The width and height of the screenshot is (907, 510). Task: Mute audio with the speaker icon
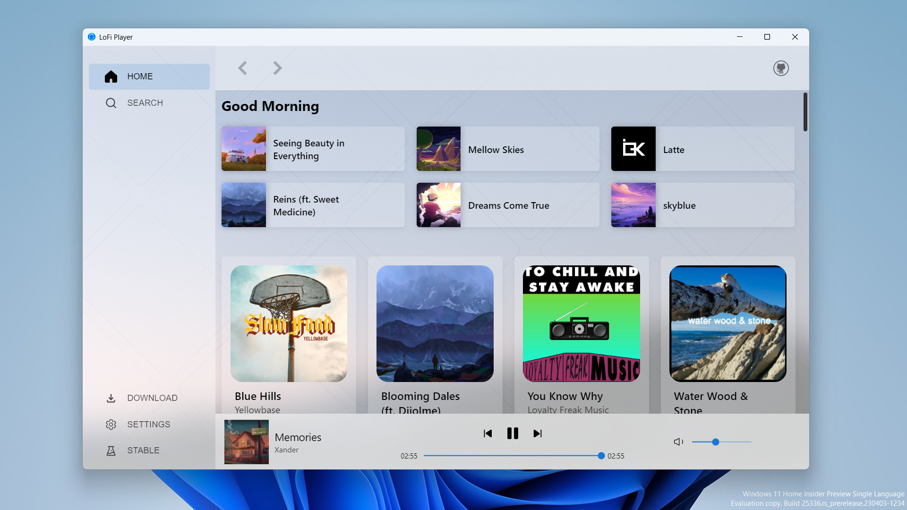coord(678,442)
